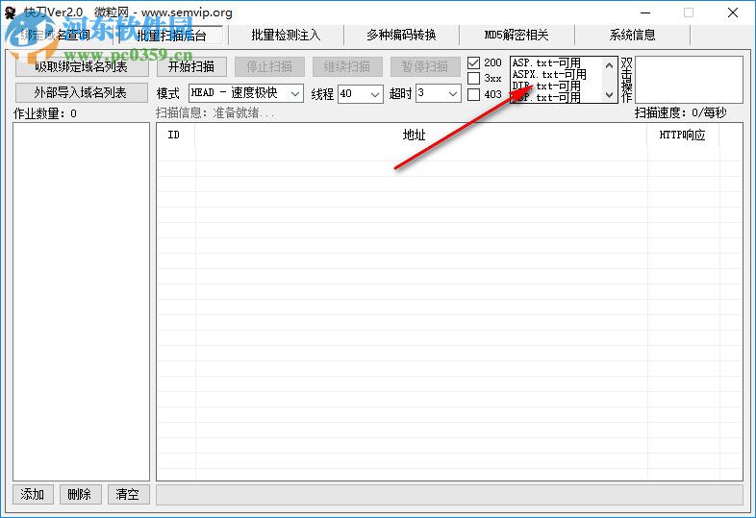Enable the 3xx response checkbox
This screenshot has width=756, height=518.
point(474,79)
